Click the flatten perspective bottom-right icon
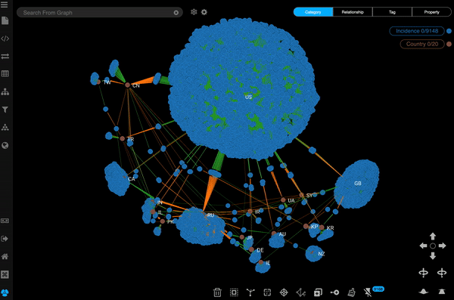 pyautogui.click(x=423, y=292)
